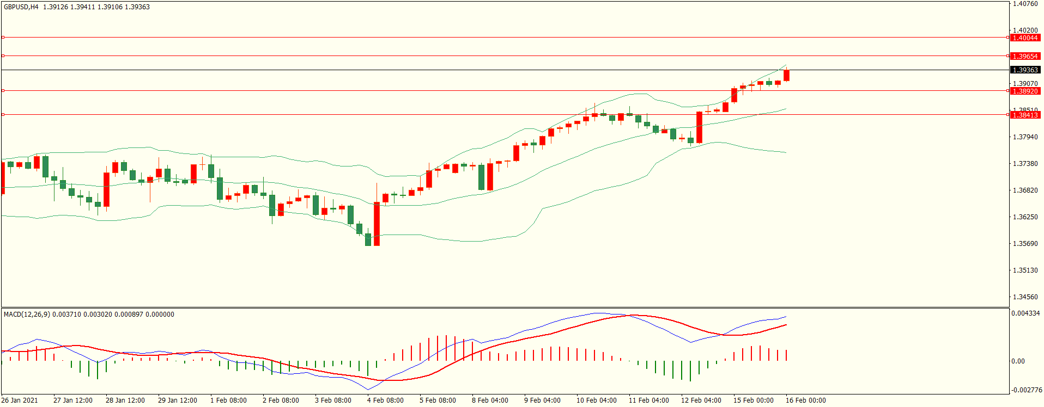This screenshot has width=1044, height=407.
Task: Select the red 1.40044 price level tag
Action: click(1025, 38)
